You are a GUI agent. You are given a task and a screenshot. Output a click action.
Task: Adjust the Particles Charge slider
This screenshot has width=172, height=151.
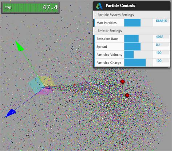coord(138,63)
